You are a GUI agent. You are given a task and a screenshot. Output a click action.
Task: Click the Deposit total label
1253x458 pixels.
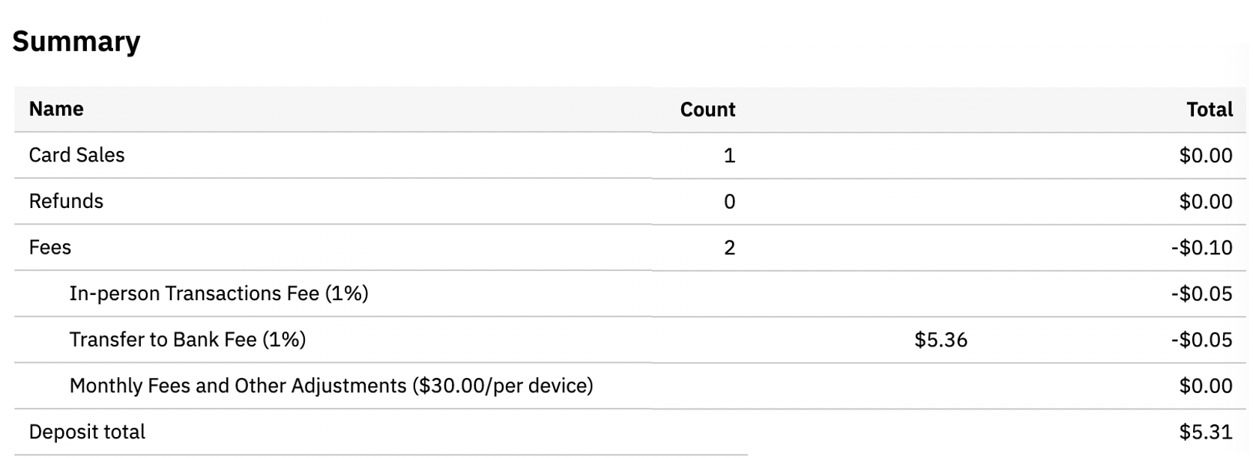[87, 432]
